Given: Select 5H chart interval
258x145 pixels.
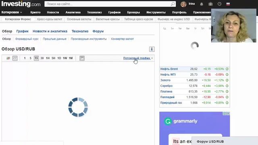Looking at the screenshot, I should pos(54,58).
